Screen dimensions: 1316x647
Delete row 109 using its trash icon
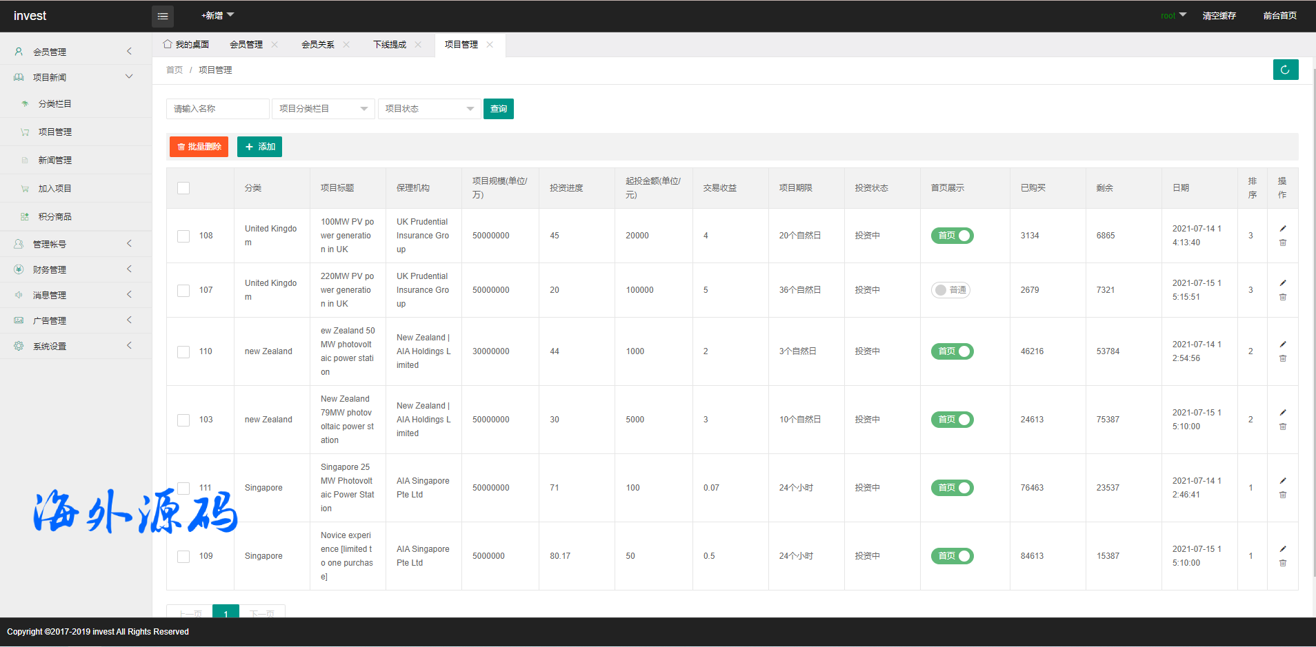[1283, 563]
